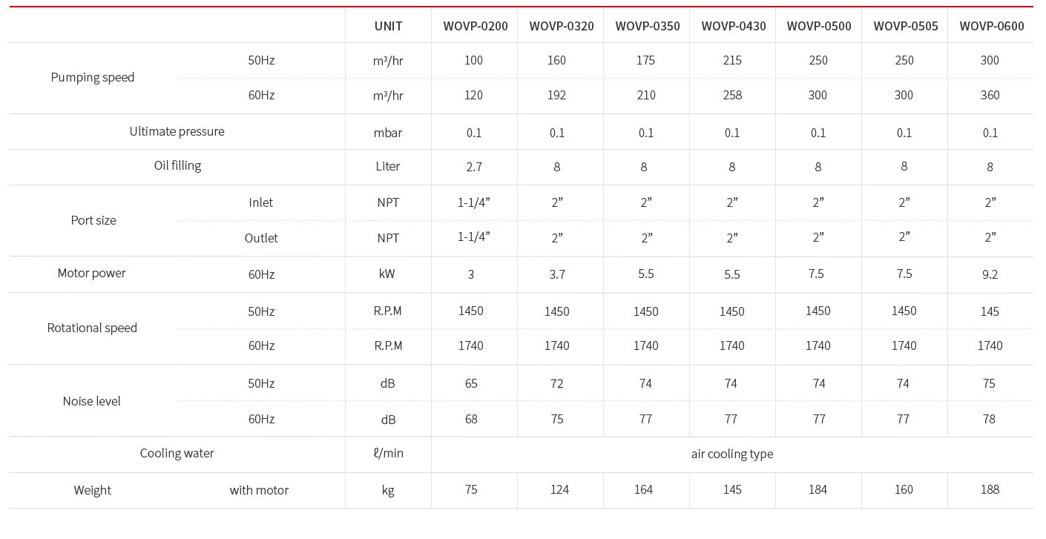Screen dimensions: 1046x539
Task: Select the 9.2 motor power value
Action: tap(990, 274)
